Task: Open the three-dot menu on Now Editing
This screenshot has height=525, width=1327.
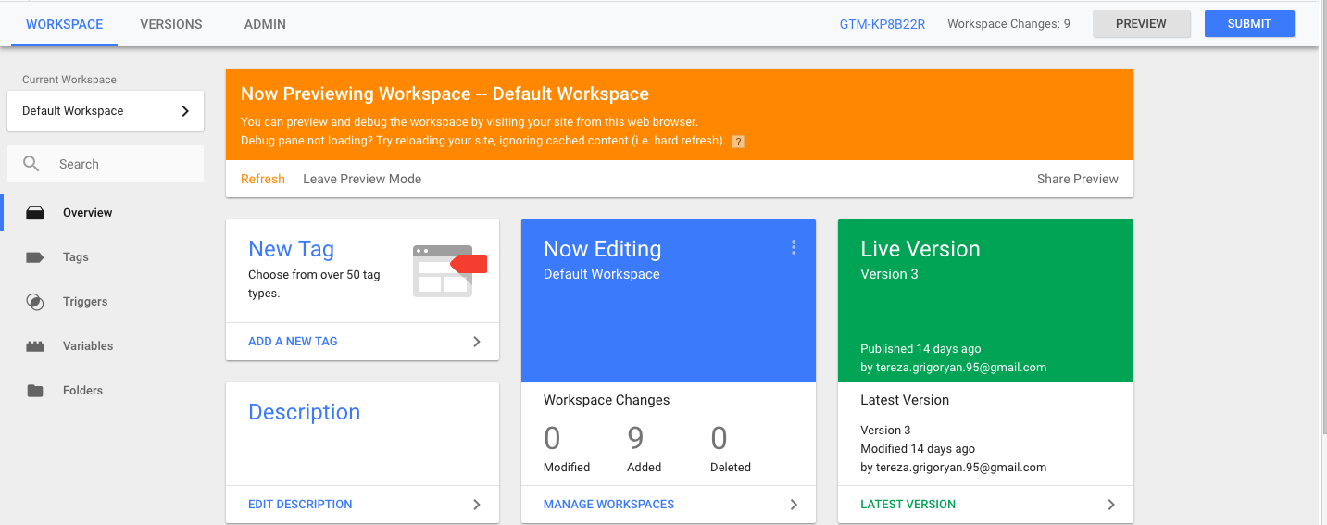Action: click(x=794, y=247)
